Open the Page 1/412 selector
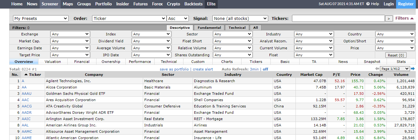This screenshot has width=418, height=140. click(x=395, y=69)
